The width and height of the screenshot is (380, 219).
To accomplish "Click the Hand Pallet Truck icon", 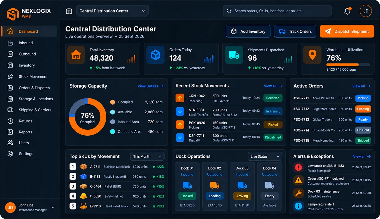I will tap(83, 206).
